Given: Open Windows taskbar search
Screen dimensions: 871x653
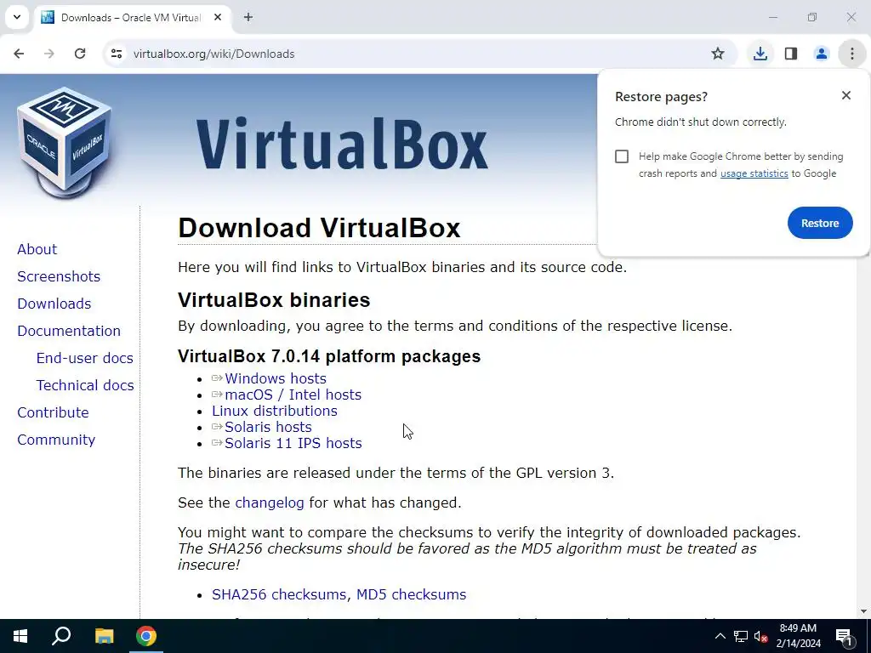Looking at the screenshot, I should 61,636.
